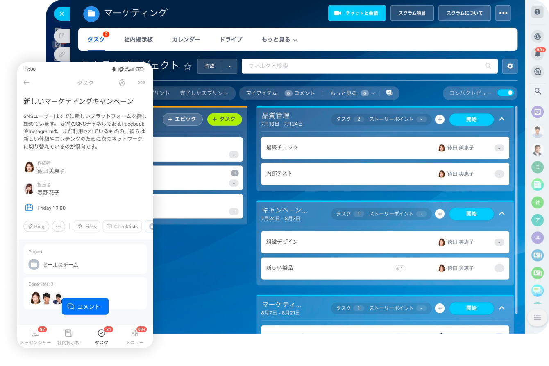The image size is (549, 366).
Task: Click the help question mark icon
Action: coord(538,12)
